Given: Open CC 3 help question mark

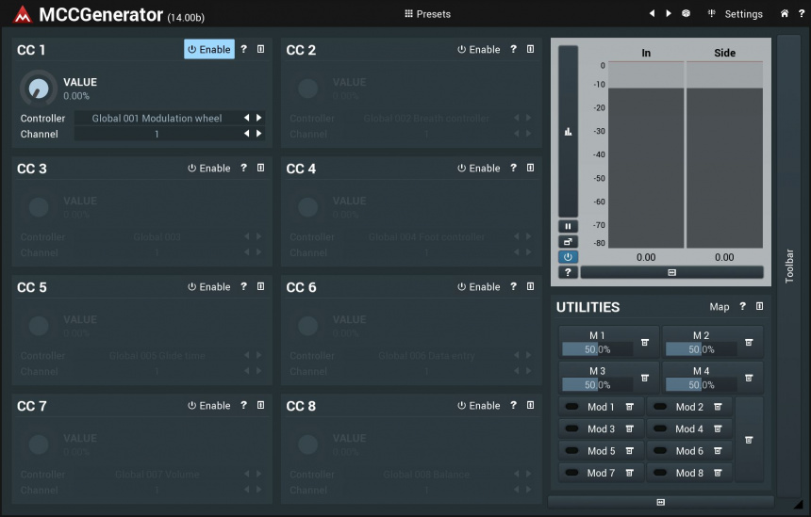Looking at the screenshot, I should pyautogui.click(x=243, y=168).
